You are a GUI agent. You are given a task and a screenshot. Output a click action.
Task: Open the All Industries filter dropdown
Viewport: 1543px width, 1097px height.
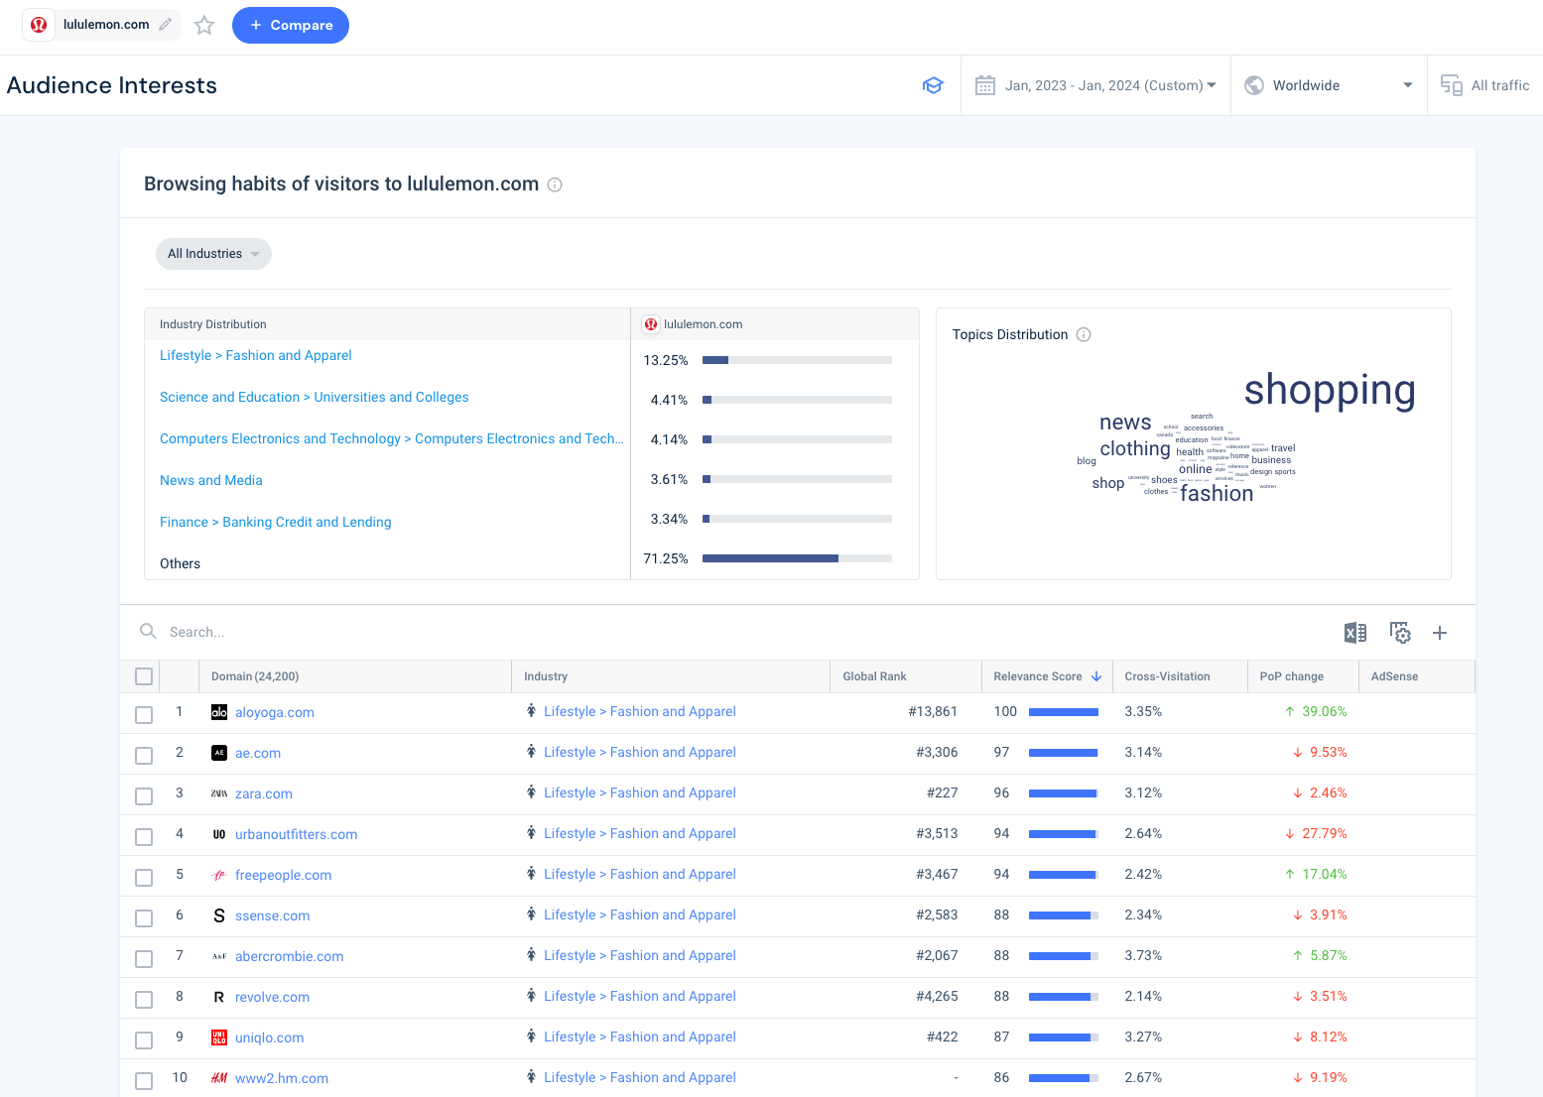click(213, 254)
